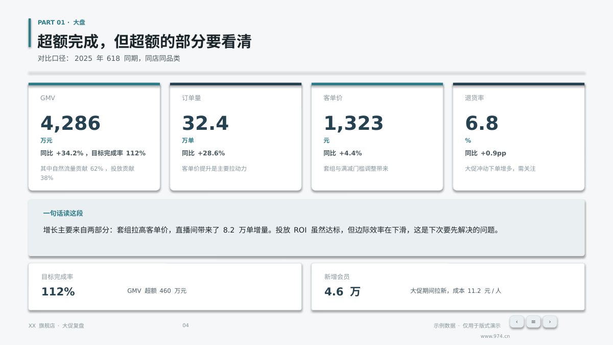Open slide list menu icon
This screenshot has width=613, height=345.
pyautogui.click(x=533, y=321)
